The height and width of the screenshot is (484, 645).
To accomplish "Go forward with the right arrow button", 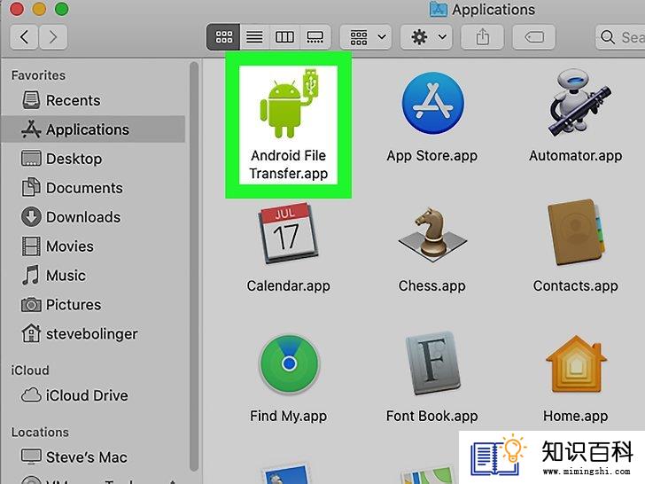I will pyautogui.click(x=53, y=37).
